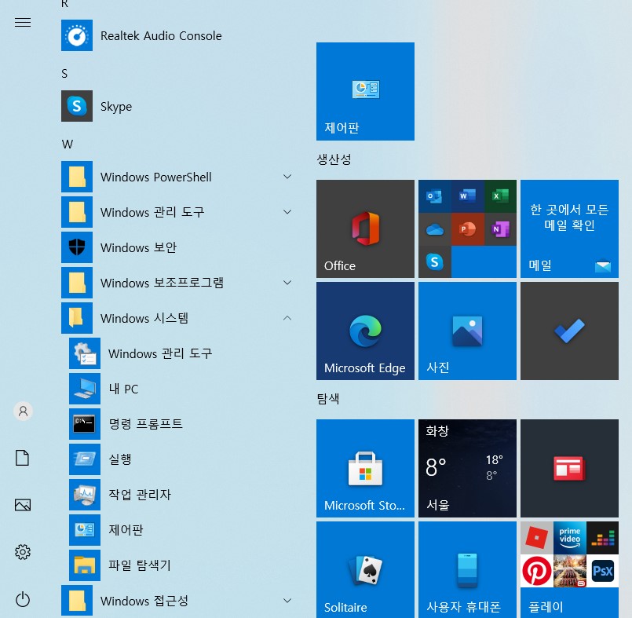Viewport: 632px width, 618px height.
Task: Expand the Windows 보조프로그램 folder chevron
Action: 287,283
